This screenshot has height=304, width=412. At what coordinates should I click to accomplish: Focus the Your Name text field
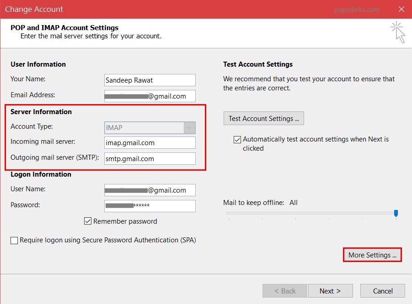150,80
